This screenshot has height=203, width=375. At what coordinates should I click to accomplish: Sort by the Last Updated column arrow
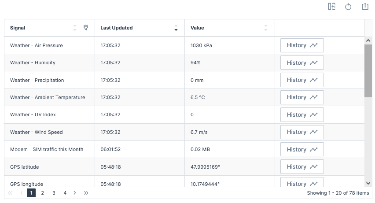tap(176, 28)
